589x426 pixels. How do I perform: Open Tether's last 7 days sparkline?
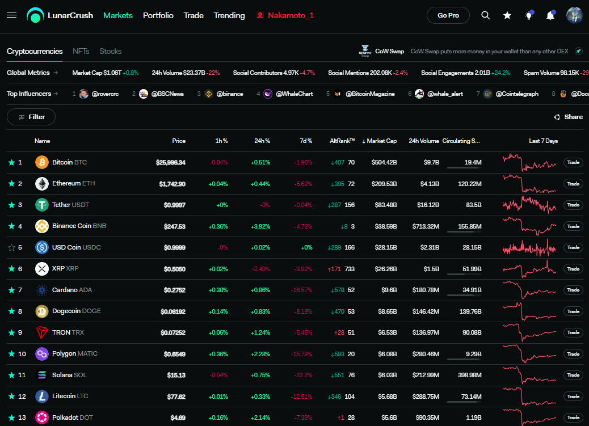(529, 205)
